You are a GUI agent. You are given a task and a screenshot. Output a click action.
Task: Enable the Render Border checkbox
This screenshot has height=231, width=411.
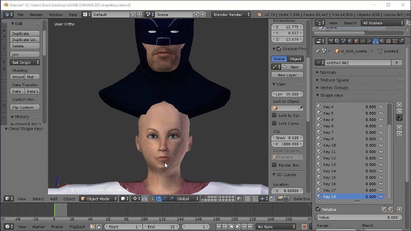tap(274, 165)
